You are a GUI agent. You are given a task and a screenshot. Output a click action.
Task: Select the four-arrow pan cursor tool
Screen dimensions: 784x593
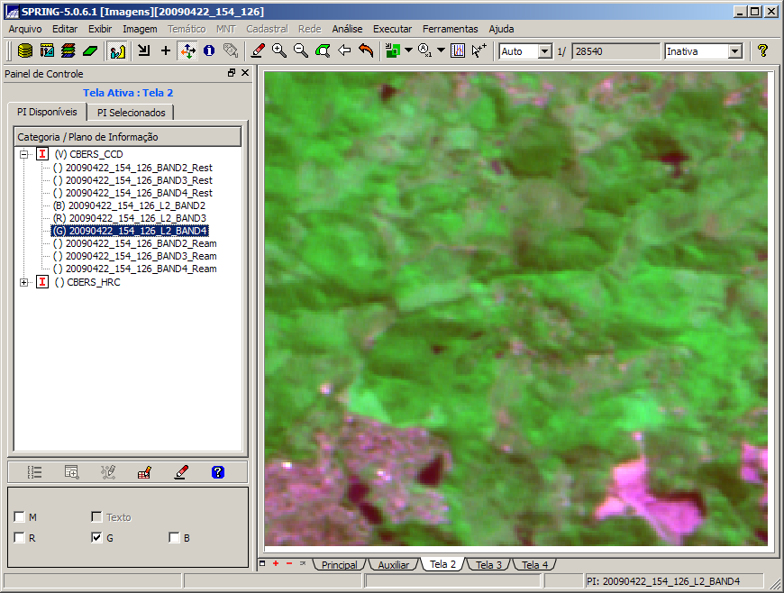pos(187,51)
